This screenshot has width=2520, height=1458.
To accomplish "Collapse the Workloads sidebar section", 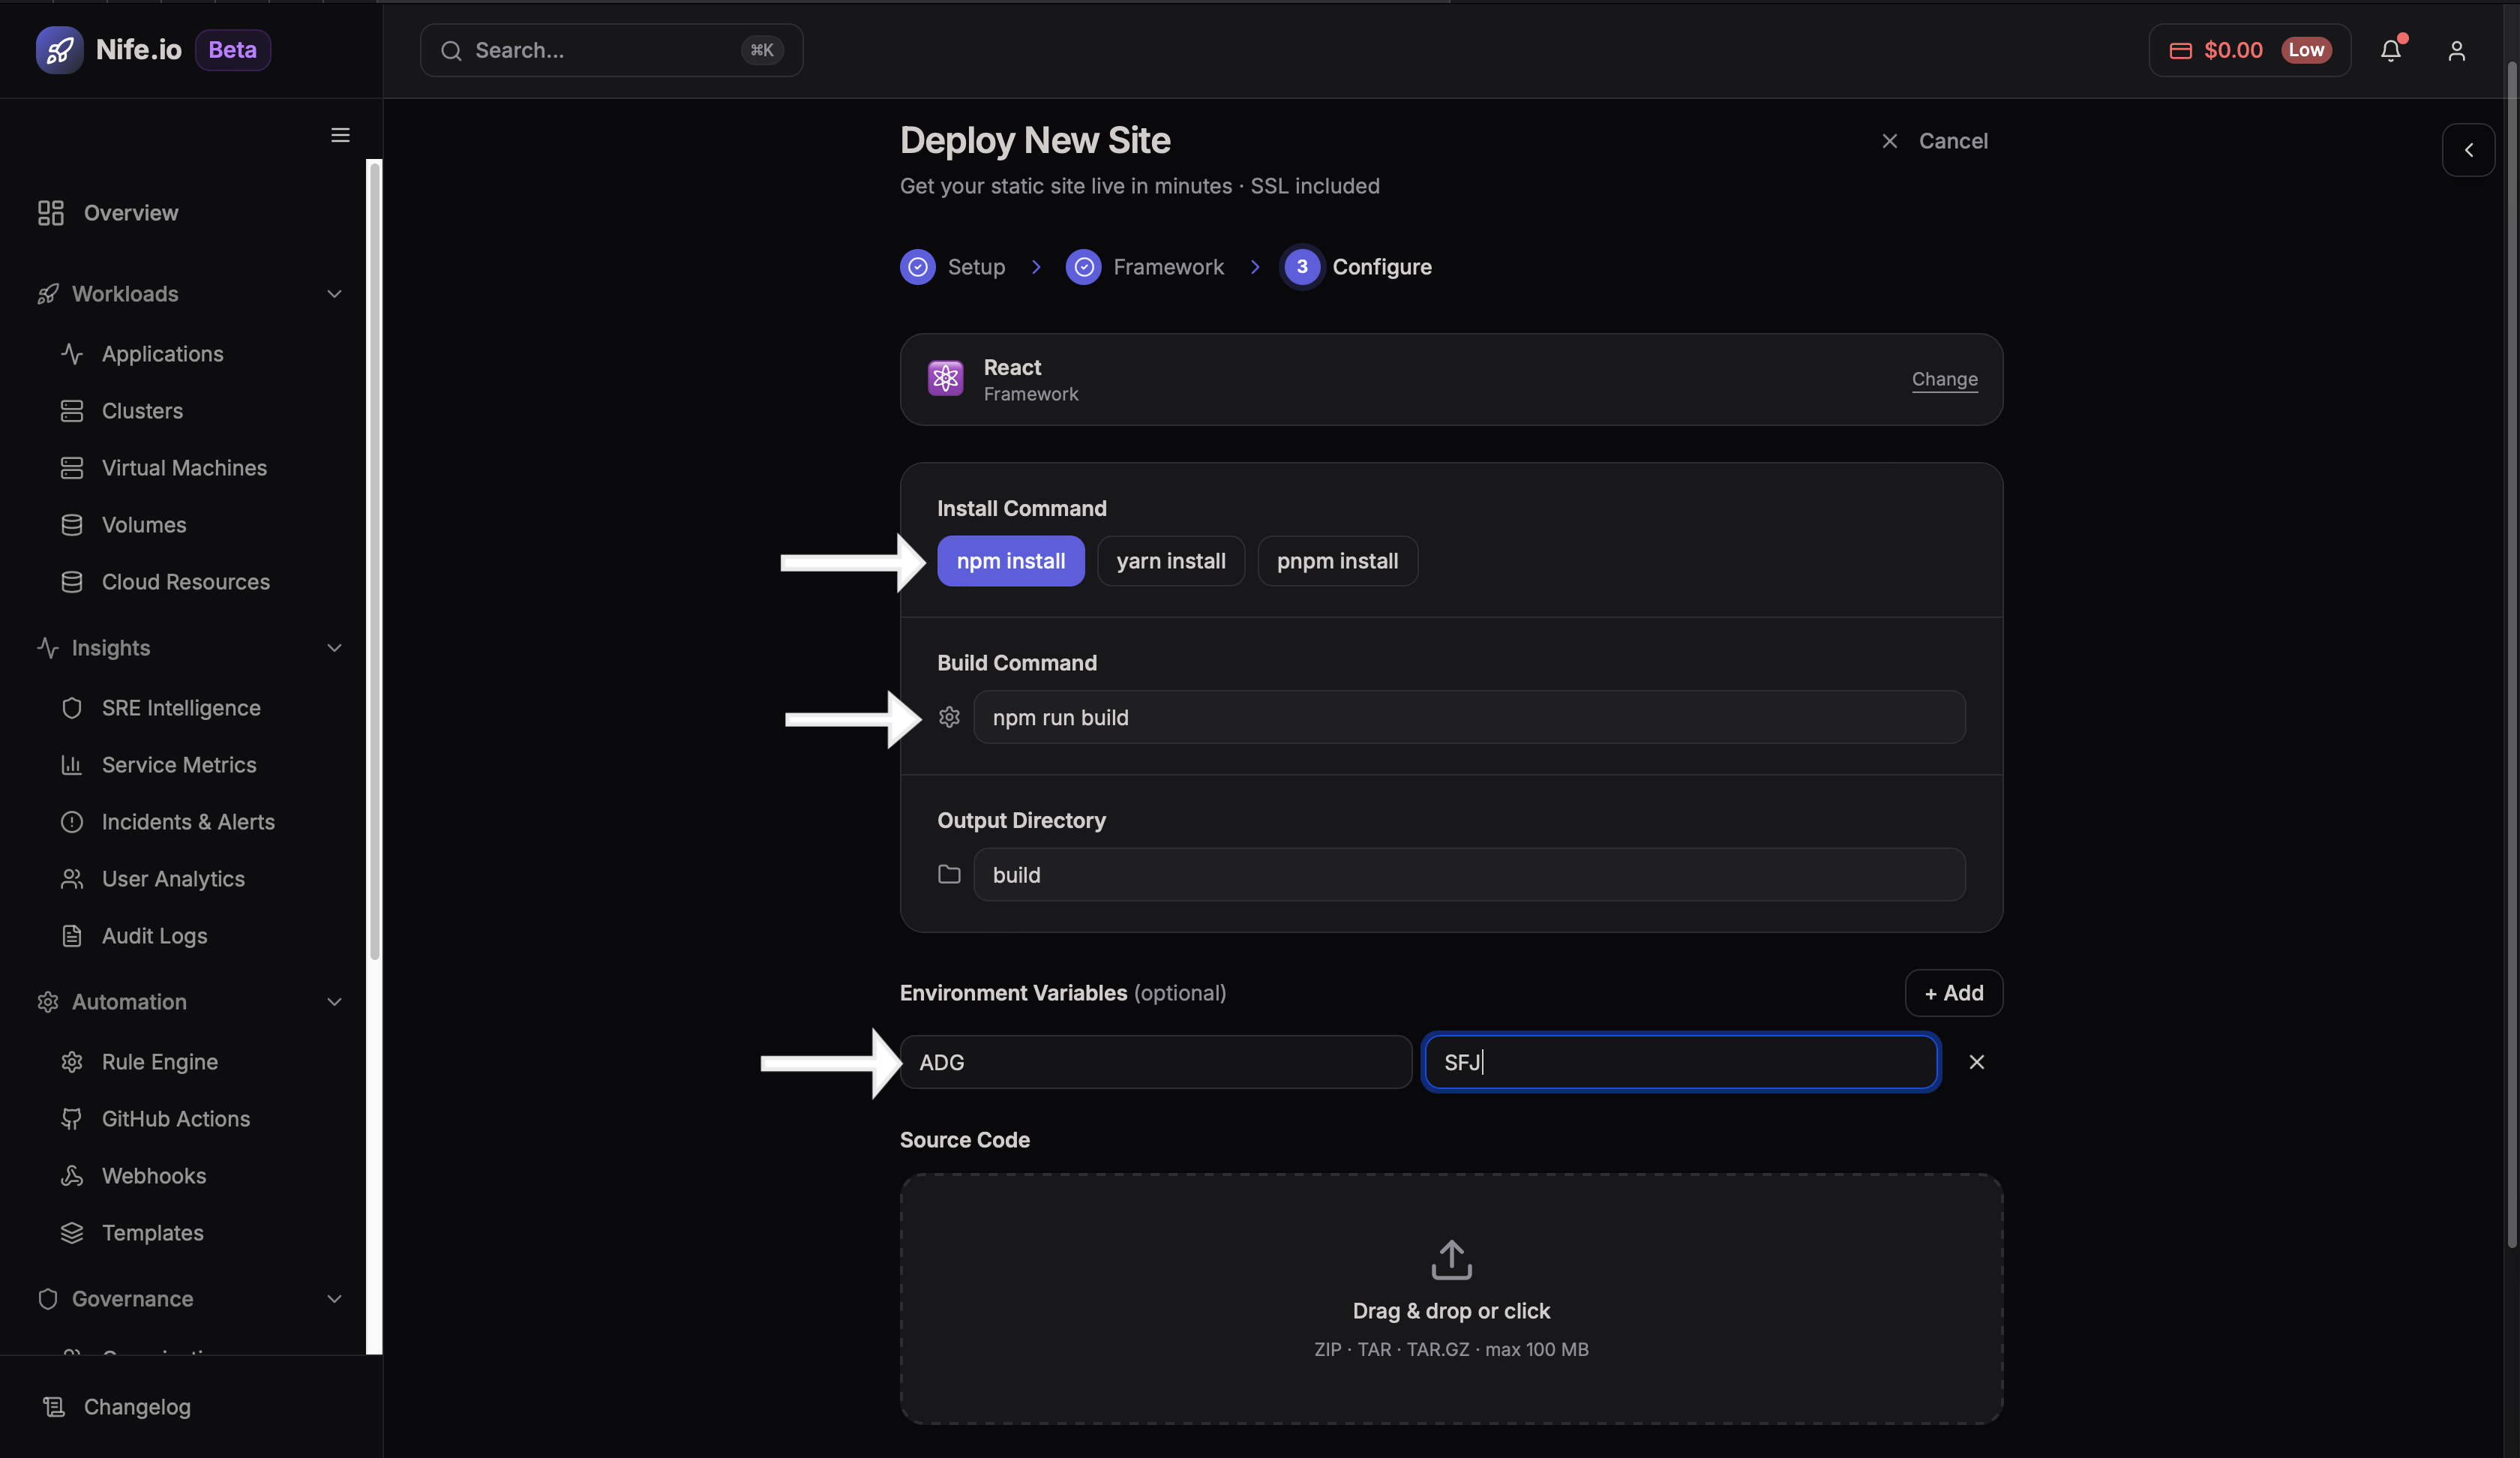I will [x=334, y=294].
